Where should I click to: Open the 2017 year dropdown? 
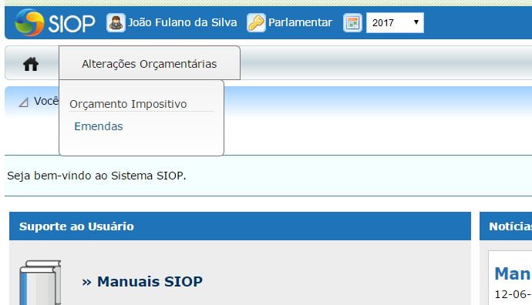click(x=395, y=22)
